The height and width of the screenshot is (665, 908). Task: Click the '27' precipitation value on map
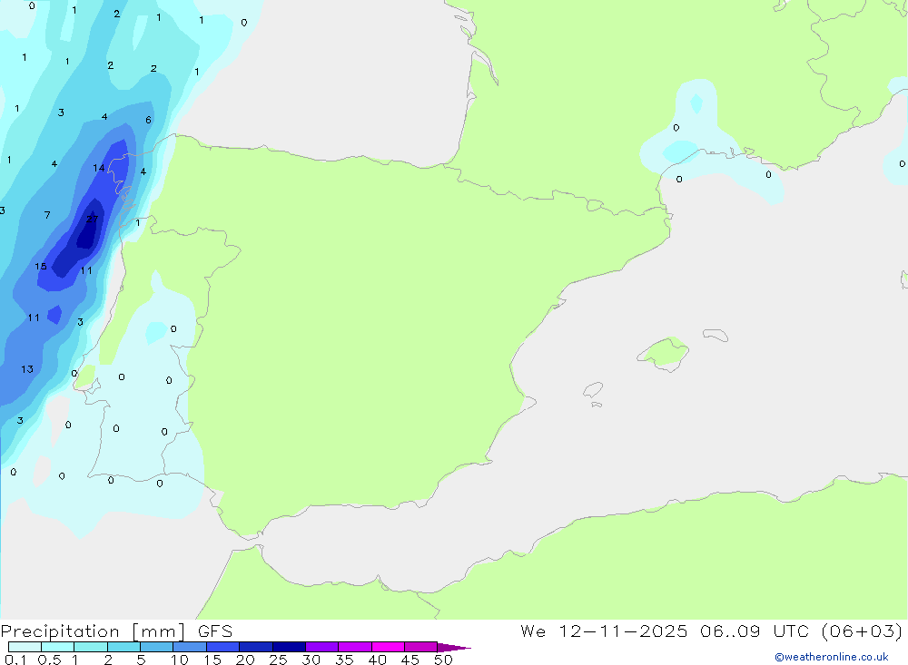(x=93, y=219)
